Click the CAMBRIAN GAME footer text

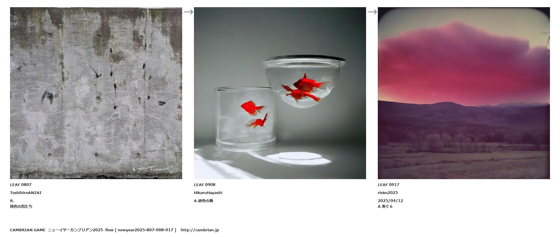click(28, 230)
